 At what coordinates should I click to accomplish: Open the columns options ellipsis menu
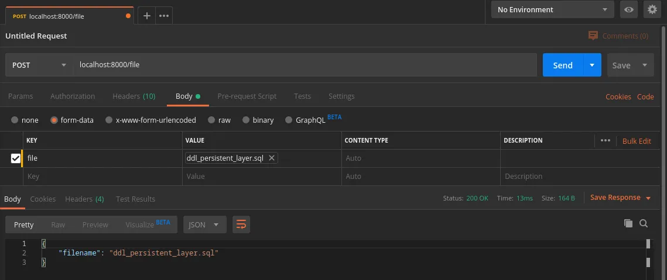click(x=605, y=140)
